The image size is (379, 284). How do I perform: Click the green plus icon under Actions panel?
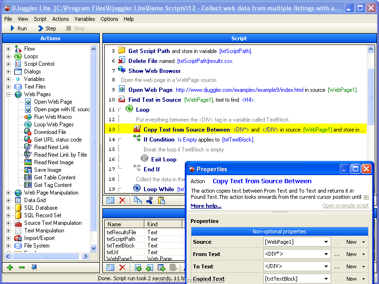tap(9, 268)
